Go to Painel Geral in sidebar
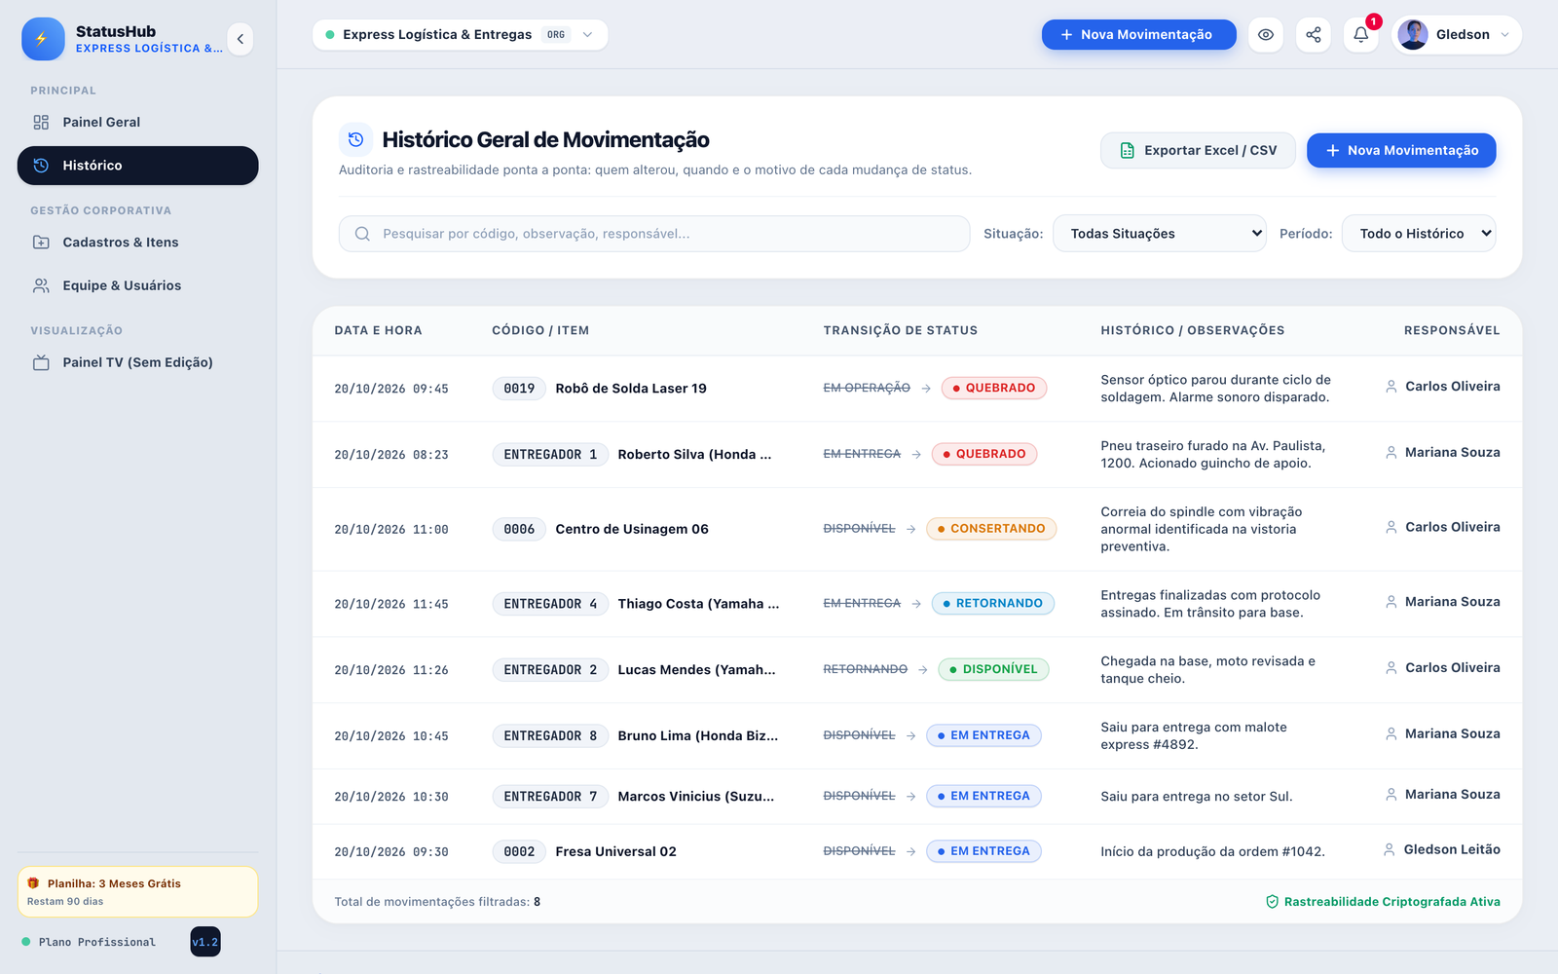 pos(137,123)
